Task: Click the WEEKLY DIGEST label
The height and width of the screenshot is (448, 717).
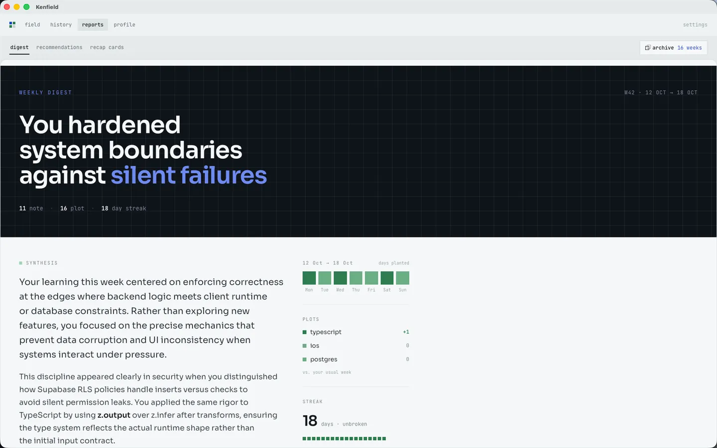Action: (45, 93)
